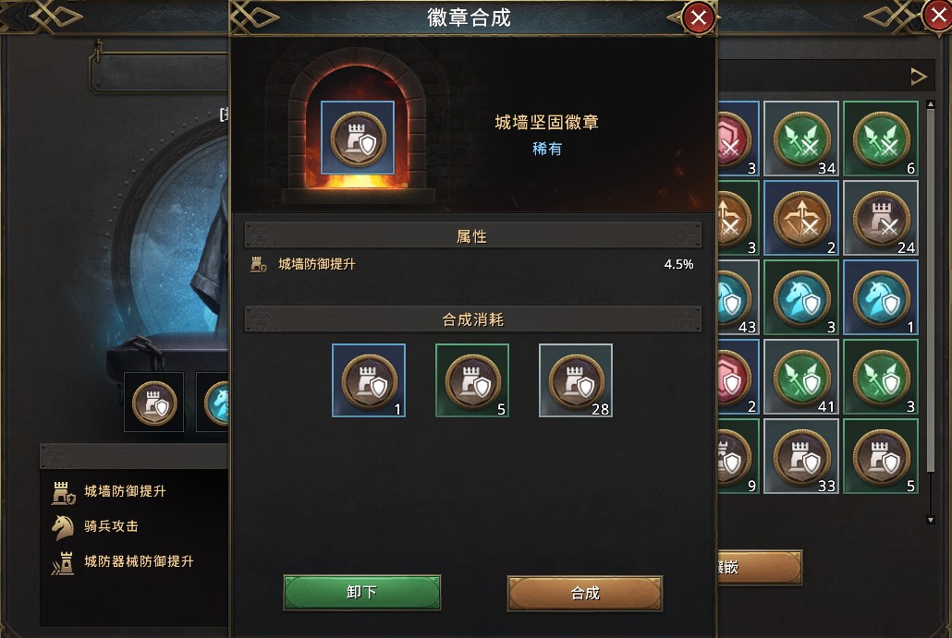Click the inventory scrollbar up arrow
Screen dimensions: 952x638
point(931,105)
